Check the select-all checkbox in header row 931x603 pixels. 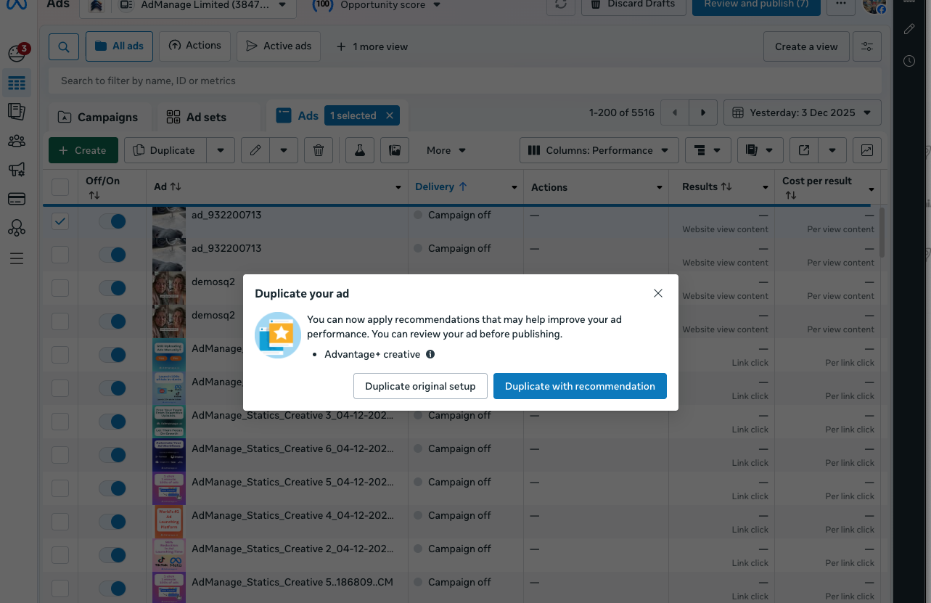[x=60, y=186]
